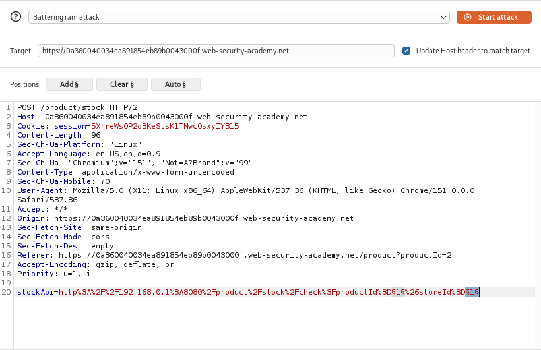Click the Sec-Fetch-Dest empty line

tap(65, 246)
